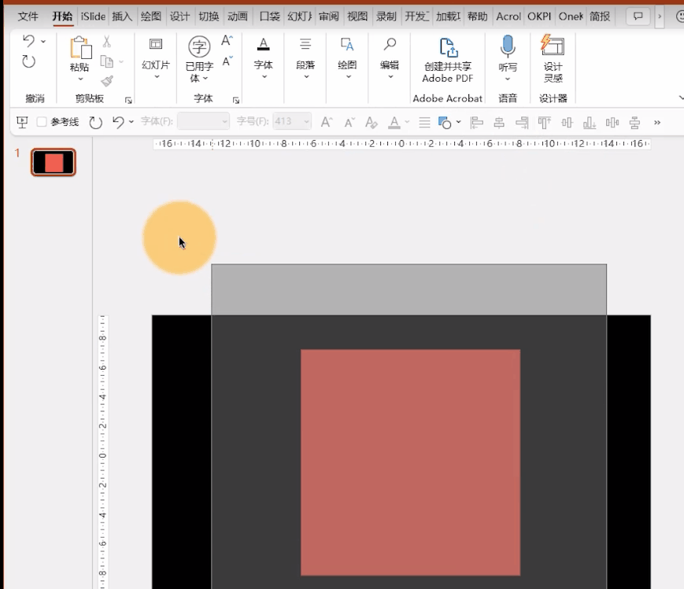Image resolution: width=684 pixels, height=589 pixels.
Task: Select the orange circle shape
Action: click(179, 237)
